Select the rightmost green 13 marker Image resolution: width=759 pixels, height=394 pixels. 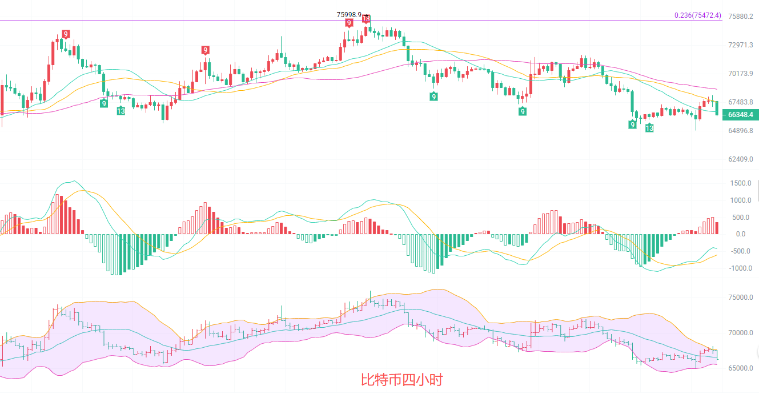click(x=649, y=128)
